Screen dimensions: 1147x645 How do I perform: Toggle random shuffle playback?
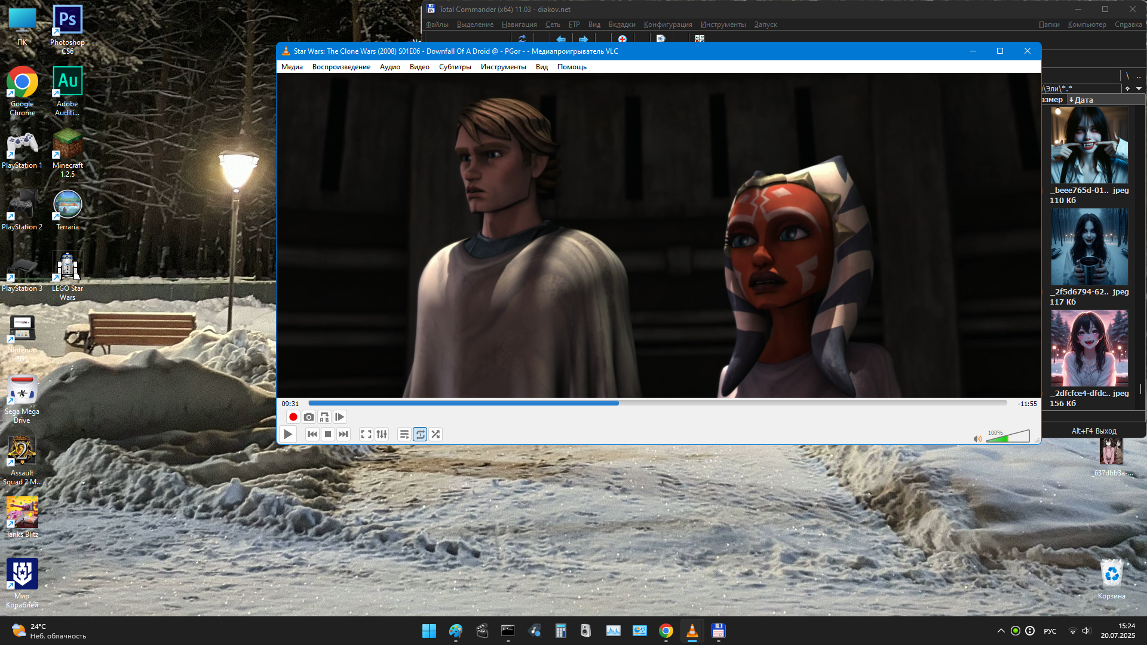[x=436, y=435]
